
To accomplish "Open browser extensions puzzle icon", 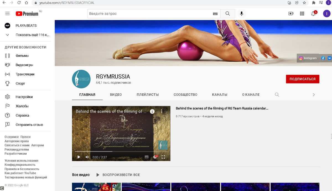I will pyautogui.click(x=313, y=3).
